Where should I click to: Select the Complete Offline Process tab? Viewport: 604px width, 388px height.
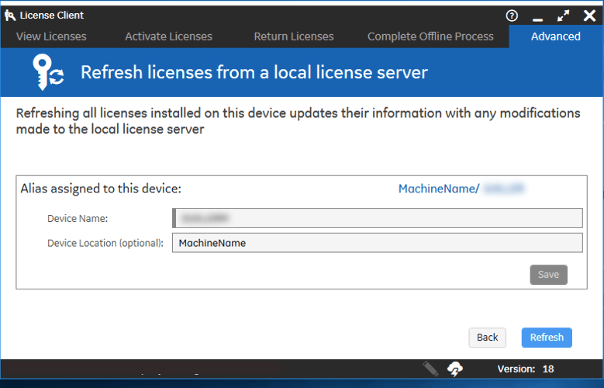pos(430,36)
